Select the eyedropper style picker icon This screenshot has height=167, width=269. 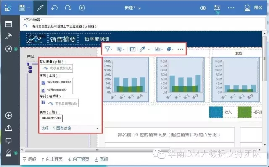142,49
